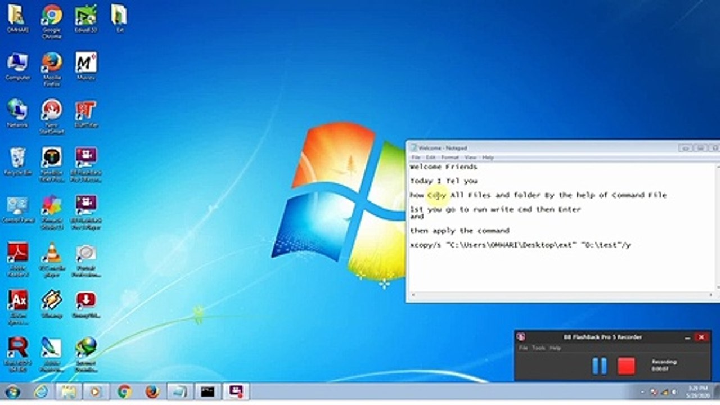
Task: Show hidden system tray icons
Action: pos(643,391)
